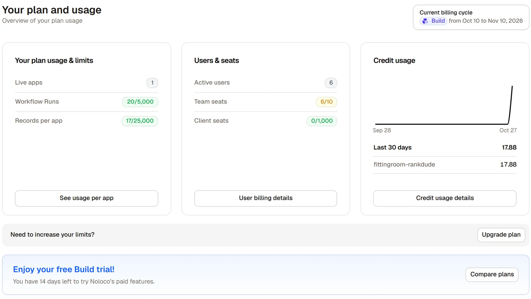Viewport: 531px width, 299px height.
Task: Click the Last 30 days label
Action: coord(393,148)
